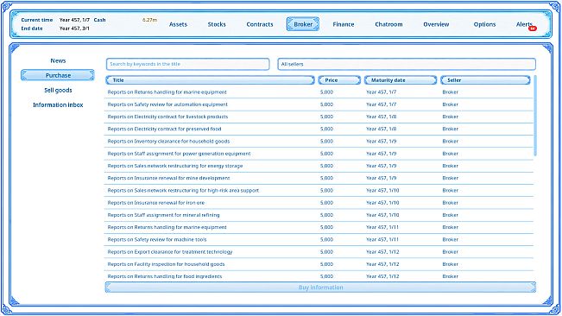Switch to the Overview tab
Viewport: 562px width, 316px height.
click(x=436, y=24)
